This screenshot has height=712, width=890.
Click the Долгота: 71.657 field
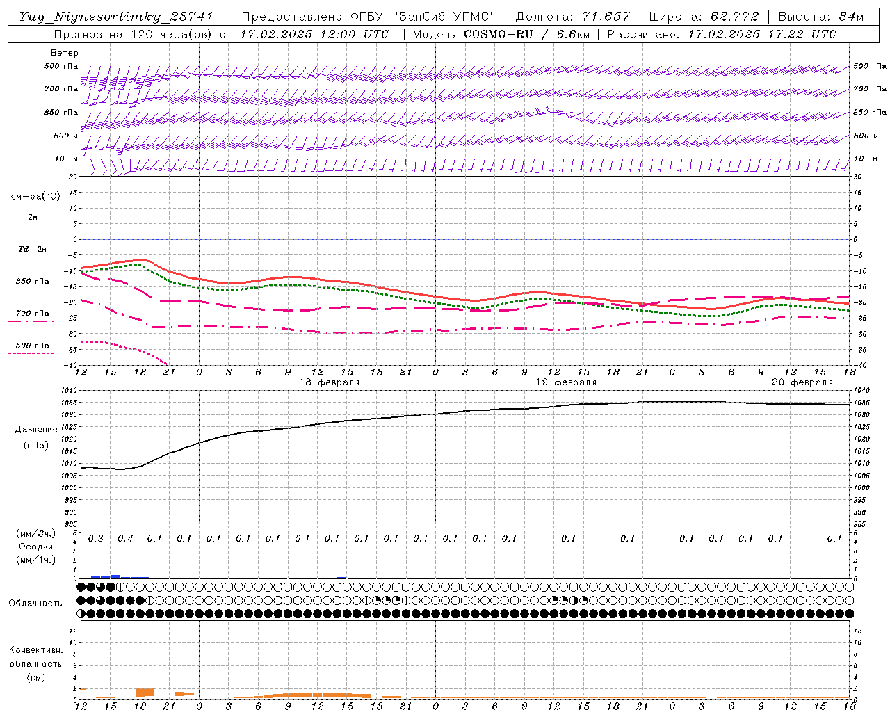pos(573,17)
